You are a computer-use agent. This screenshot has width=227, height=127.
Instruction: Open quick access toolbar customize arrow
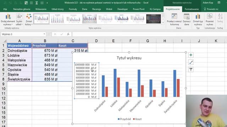click(x=47, y=3)
